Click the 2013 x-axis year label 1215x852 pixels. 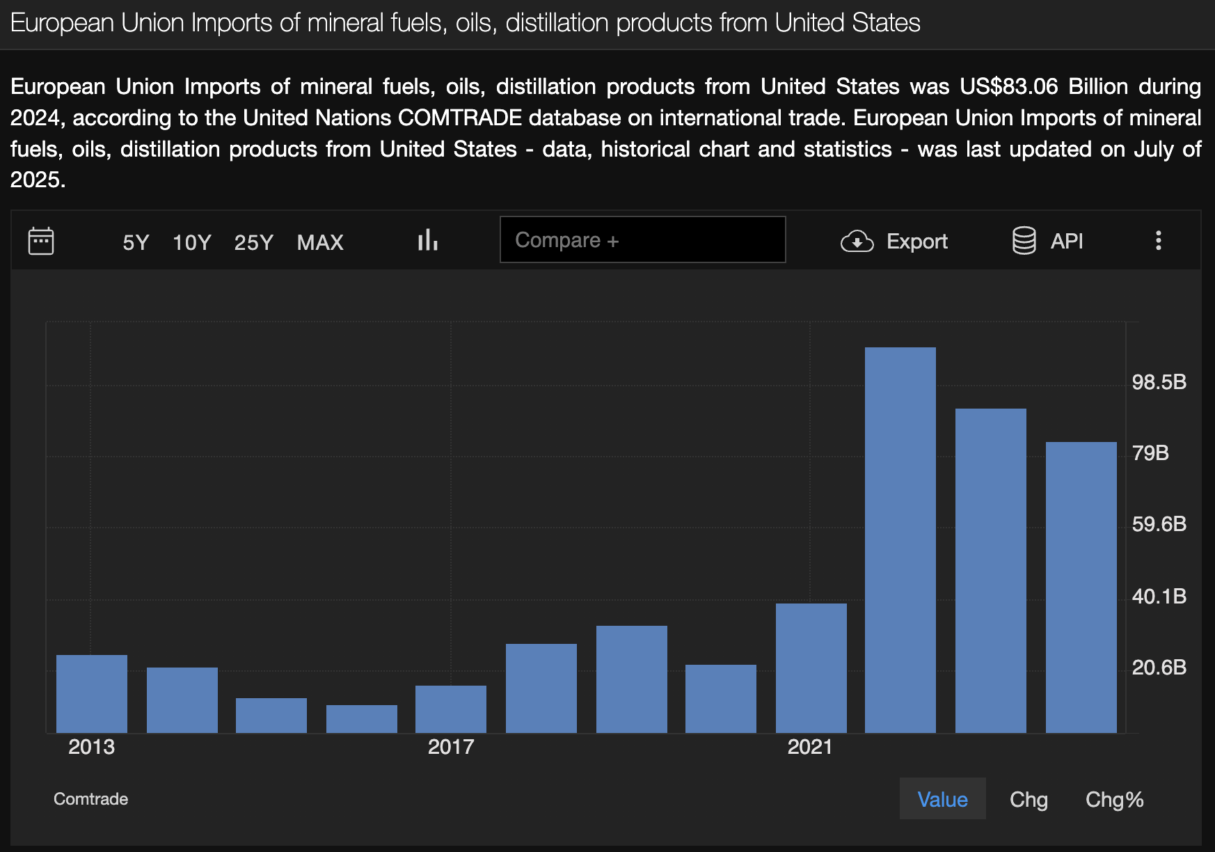click(91, 747)
